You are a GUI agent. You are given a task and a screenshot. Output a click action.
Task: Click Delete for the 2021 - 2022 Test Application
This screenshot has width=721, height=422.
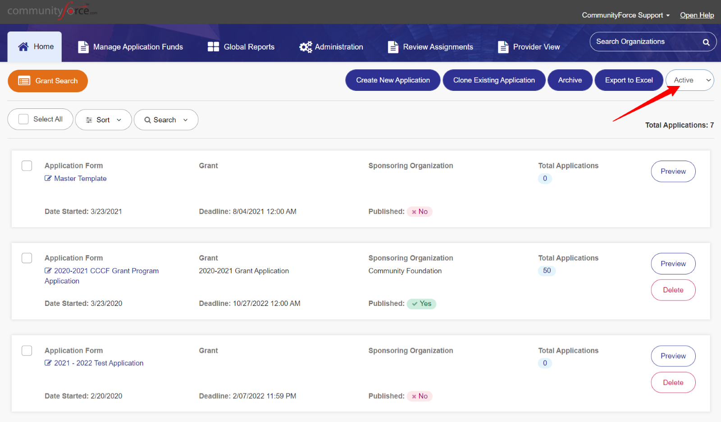(673, 382)
